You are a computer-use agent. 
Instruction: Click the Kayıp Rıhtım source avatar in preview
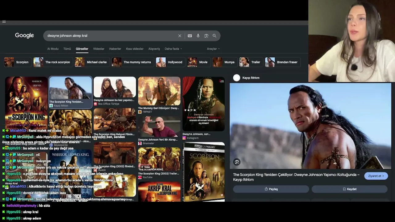pos(237,78)
